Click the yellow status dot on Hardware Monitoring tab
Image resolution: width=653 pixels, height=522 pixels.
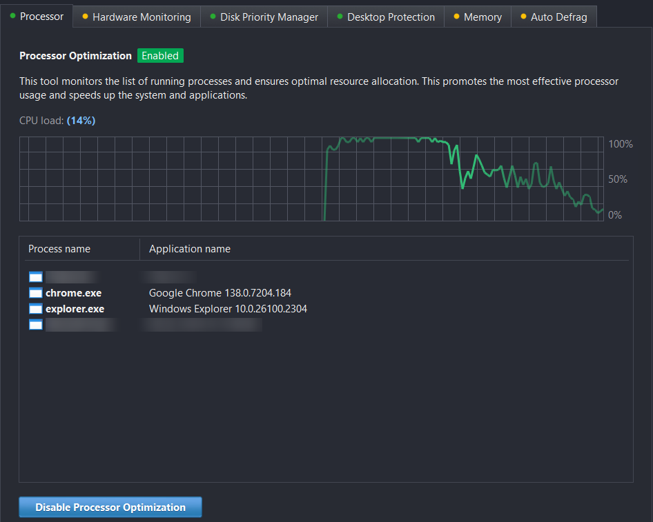84,17
